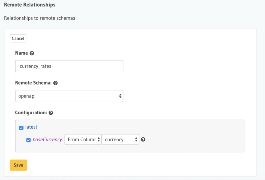
Task: Click the help icon after currency dropdown
Action: pyautogui.click(x=143, y=139)
